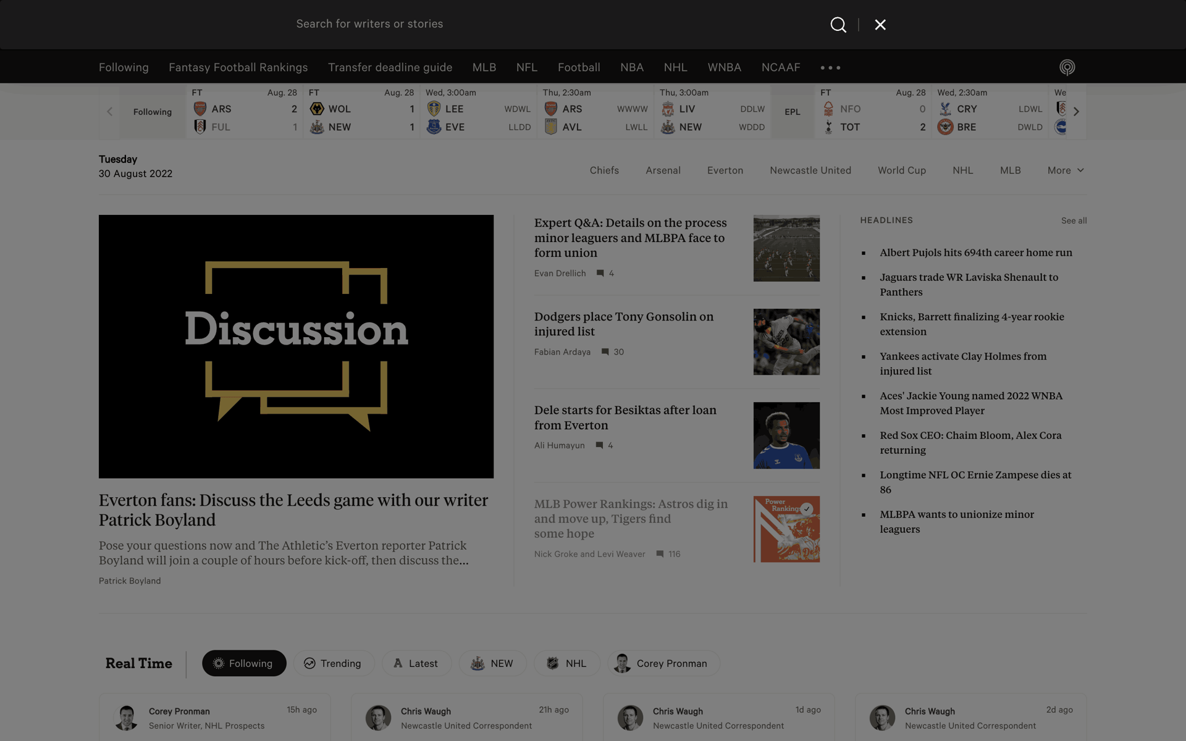Screen dimensions: 1186x741
Task: Open the podcast icon in navigation bar
Action: (x=1067, y=67)
